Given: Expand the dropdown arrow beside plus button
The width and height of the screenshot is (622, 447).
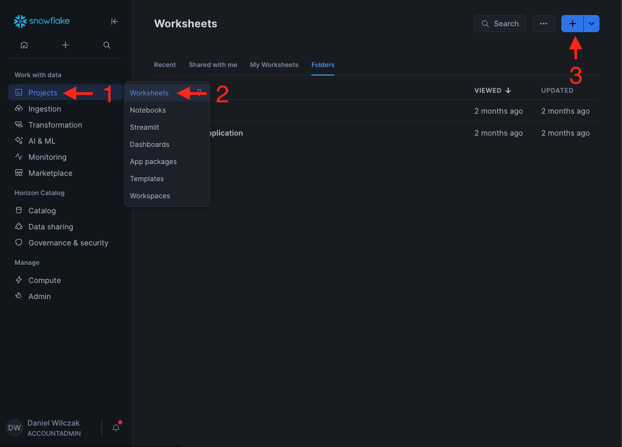Looking at the screenshot, I should [x=591, y=24].
